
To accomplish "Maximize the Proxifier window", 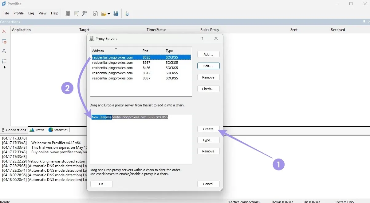I will point(351,4).
